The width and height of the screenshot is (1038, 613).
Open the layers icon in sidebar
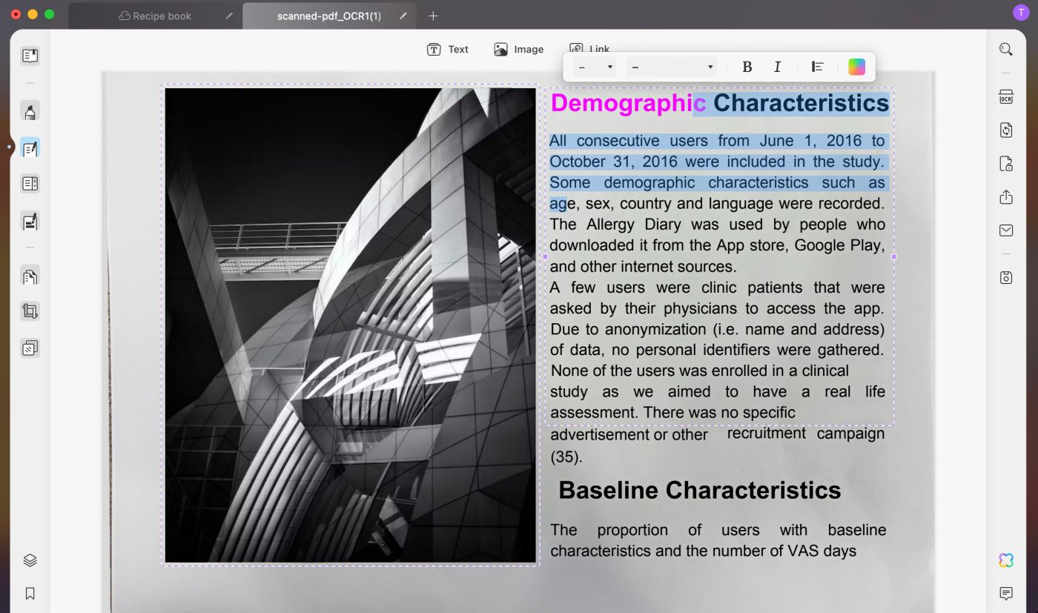30,560
